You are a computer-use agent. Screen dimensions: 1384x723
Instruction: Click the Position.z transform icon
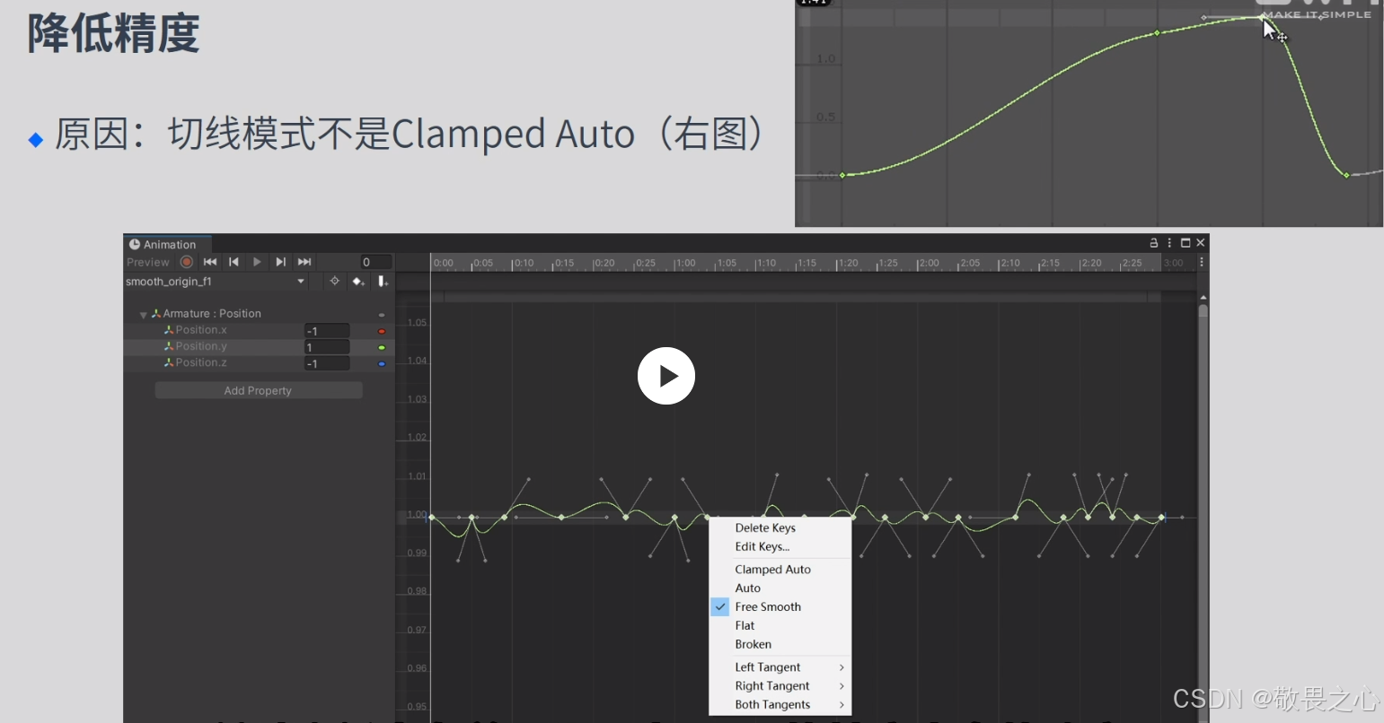pos(169,362)
